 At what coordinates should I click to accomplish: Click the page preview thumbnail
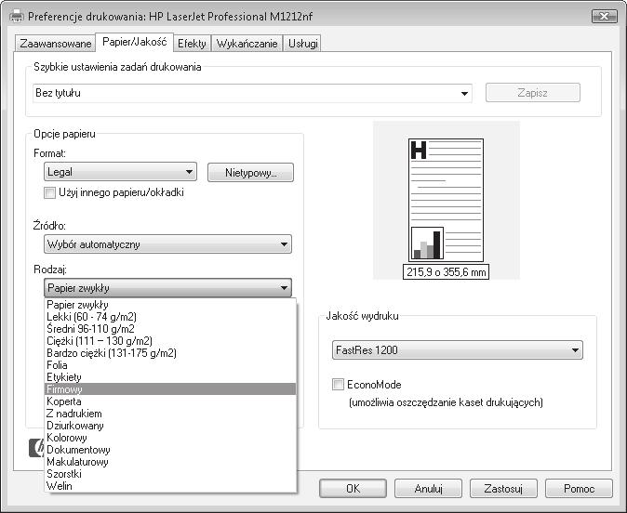pyautogui.click(x=446, y=200)
